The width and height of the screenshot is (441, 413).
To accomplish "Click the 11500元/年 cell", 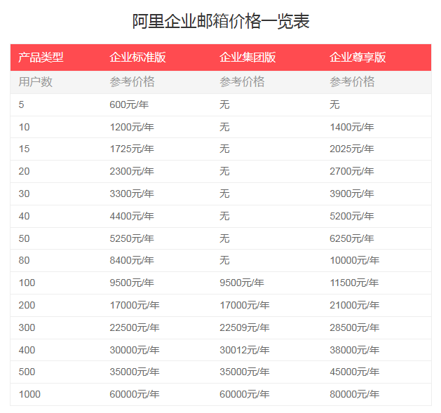I will tap(354, 283).
